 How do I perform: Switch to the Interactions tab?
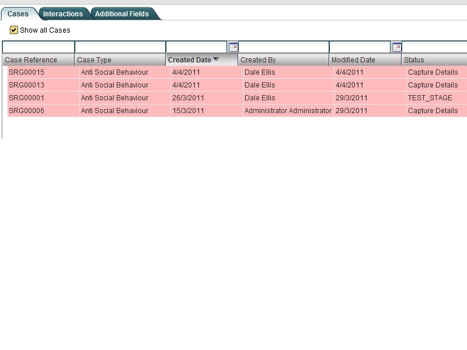pos(63,14)
